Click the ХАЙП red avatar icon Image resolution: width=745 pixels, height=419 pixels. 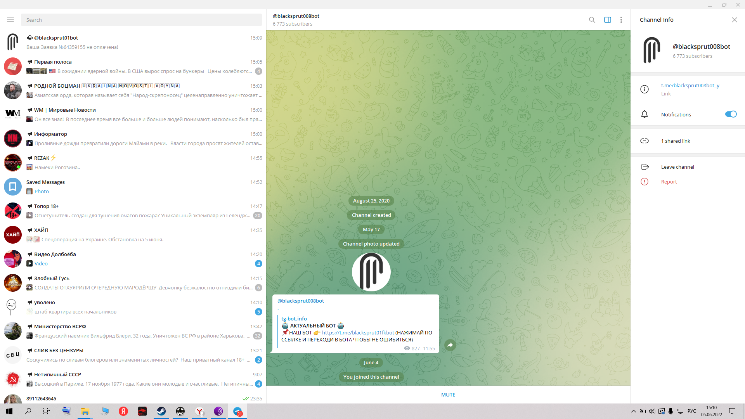tap(13, 235)
